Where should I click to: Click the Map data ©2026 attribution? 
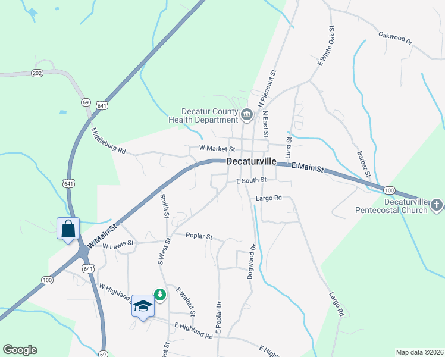click(420, 352)
